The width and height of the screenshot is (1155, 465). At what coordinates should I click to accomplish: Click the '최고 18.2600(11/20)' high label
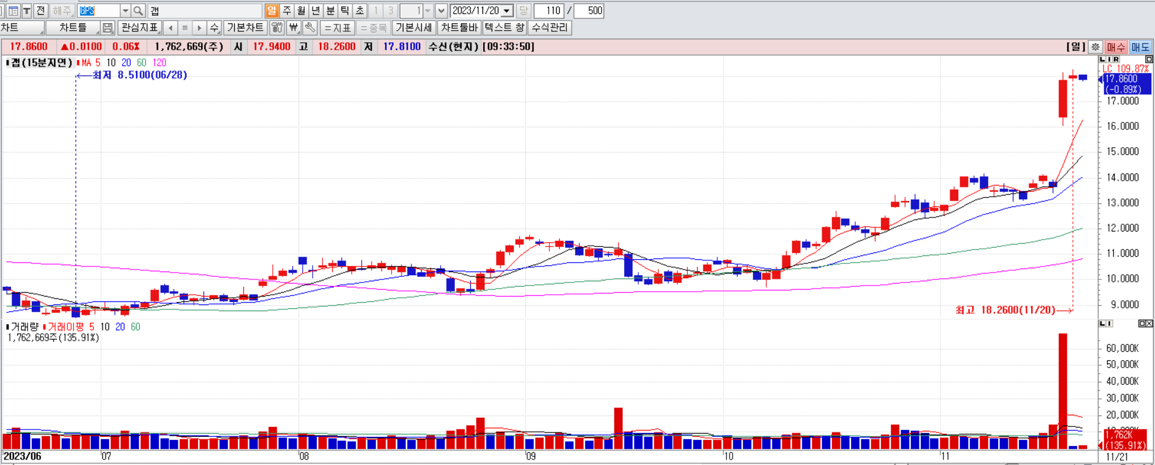[1005, 310]
